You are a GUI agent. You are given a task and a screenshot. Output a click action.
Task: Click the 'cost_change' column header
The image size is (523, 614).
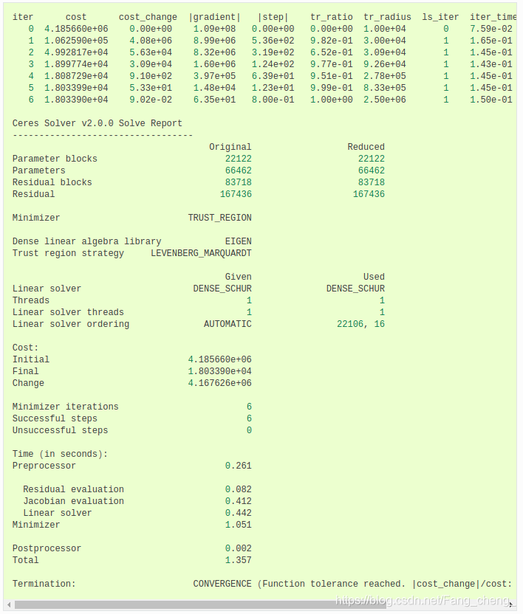(148, 17)
